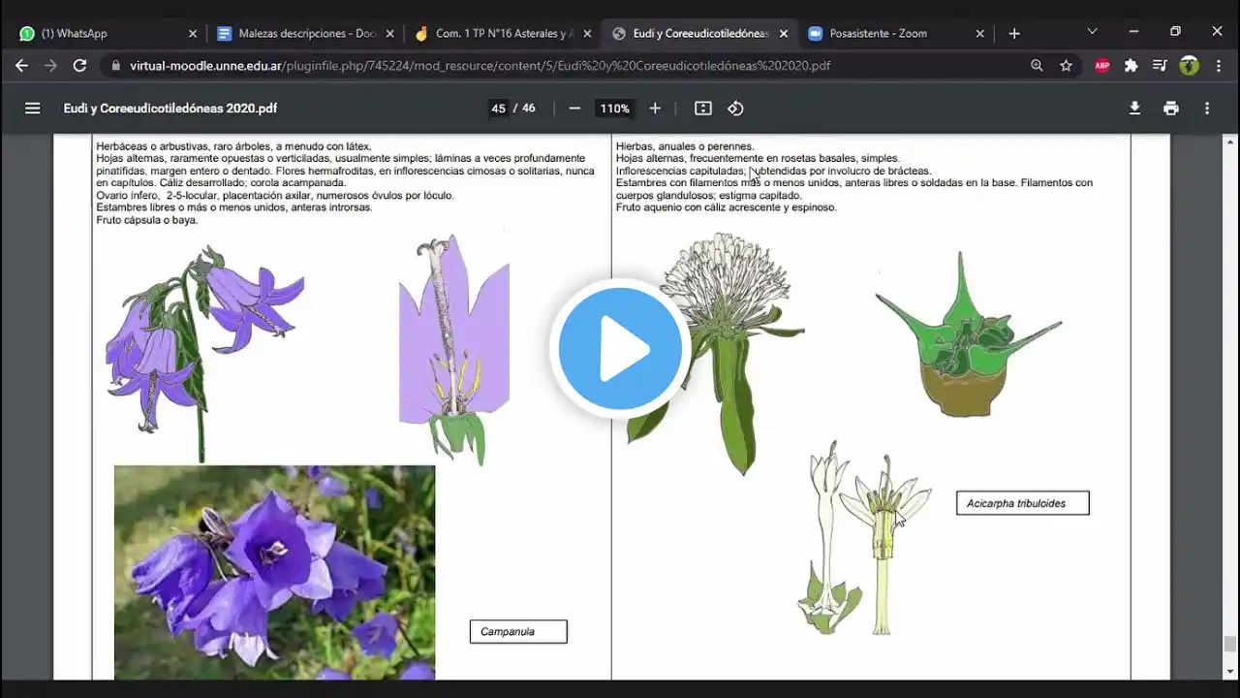The height and width of the screenshot is (698, 1240).
Task: Reload the current page
Action: click(80, 66)
